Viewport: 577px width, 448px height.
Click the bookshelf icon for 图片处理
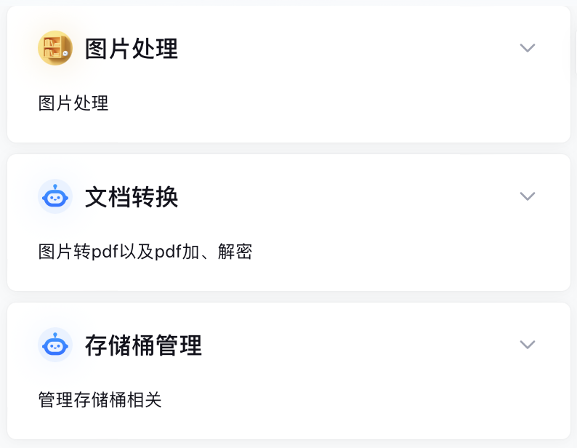tap(55, 48)
